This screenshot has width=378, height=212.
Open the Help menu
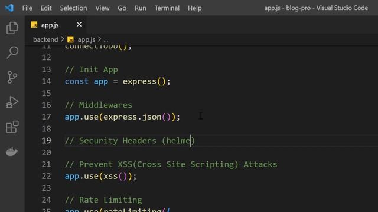tap(195, 8)
